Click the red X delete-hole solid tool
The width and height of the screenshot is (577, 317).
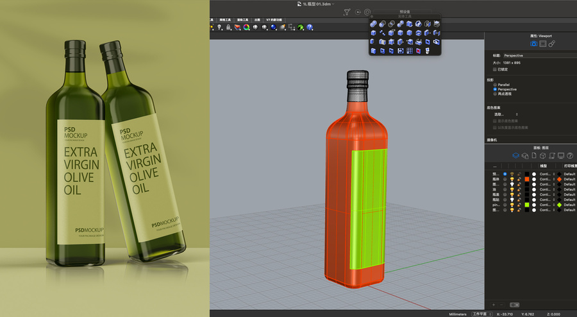click(x=419, y=51)
